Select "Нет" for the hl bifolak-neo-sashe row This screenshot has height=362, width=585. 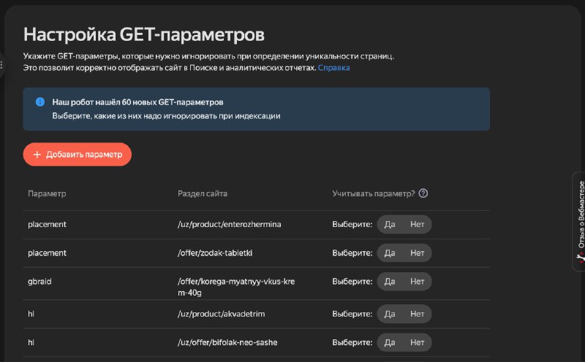tap(417, 342)
